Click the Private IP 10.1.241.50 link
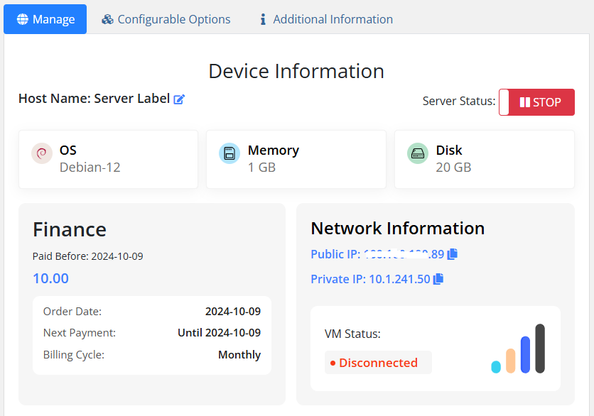The width and height of the screenshot is (594, 416). [x=370, y=279]
